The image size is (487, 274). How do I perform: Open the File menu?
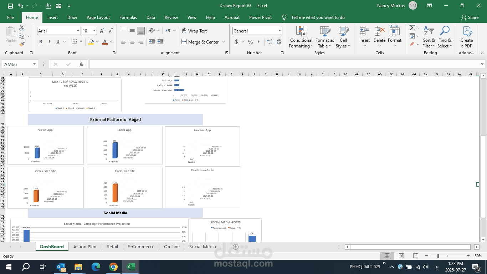pyautogui.click(x=10, y=17)
